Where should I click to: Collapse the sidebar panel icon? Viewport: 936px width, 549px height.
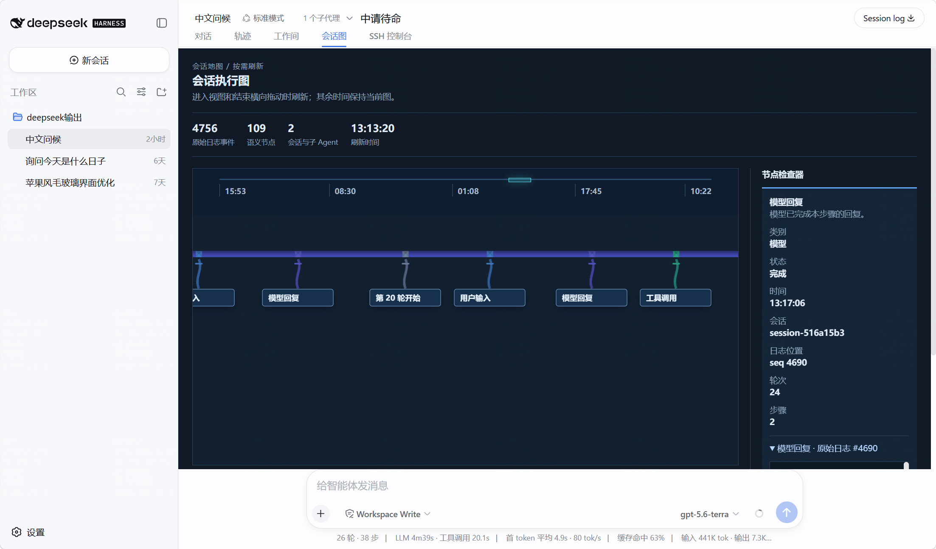[162, 23]
